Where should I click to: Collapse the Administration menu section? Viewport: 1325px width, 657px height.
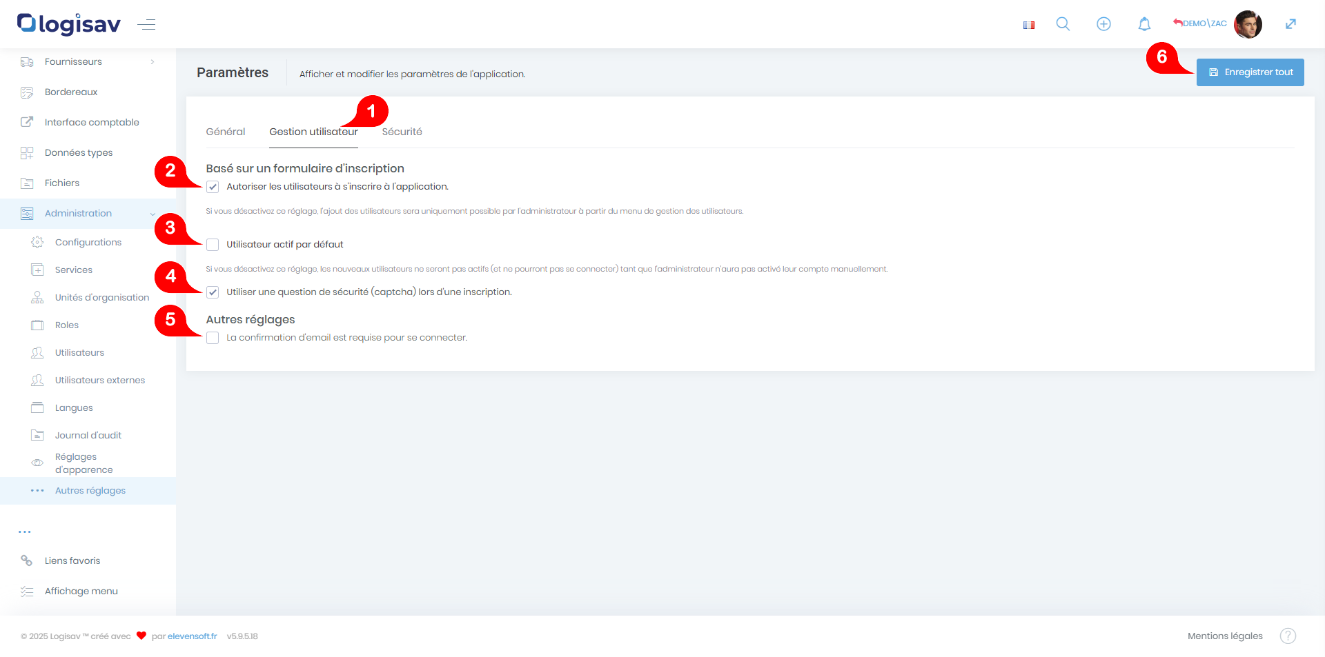153,214
